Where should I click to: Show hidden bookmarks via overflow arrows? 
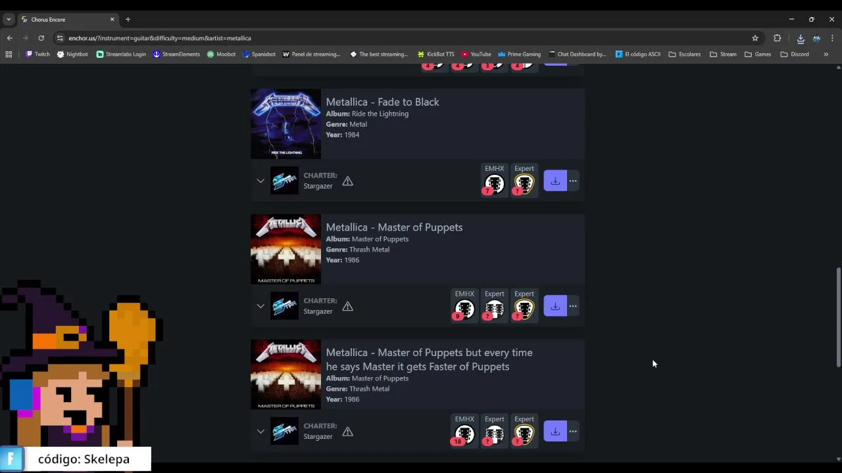[x=826, y=55]
